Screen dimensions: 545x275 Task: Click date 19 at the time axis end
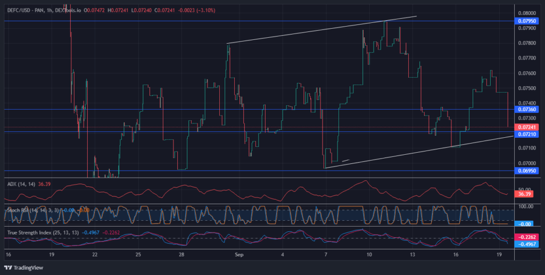[x=499, y=255]
